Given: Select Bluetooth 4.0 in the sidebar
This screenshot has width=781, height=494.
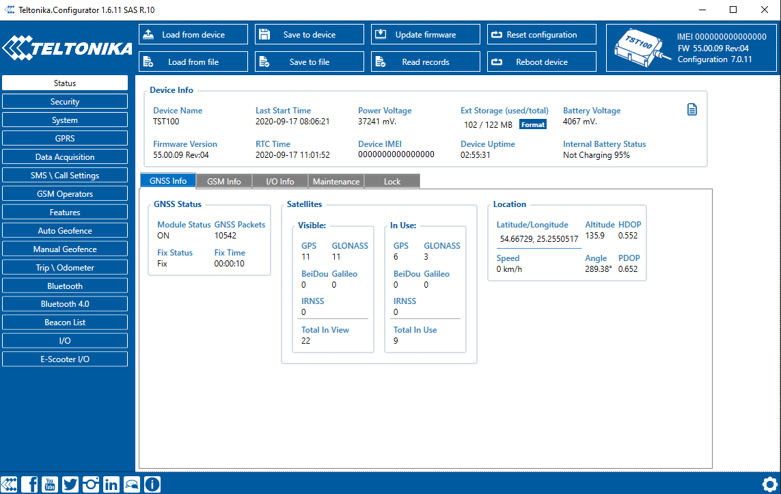Looking at the screenshot, I should (65, 304).
